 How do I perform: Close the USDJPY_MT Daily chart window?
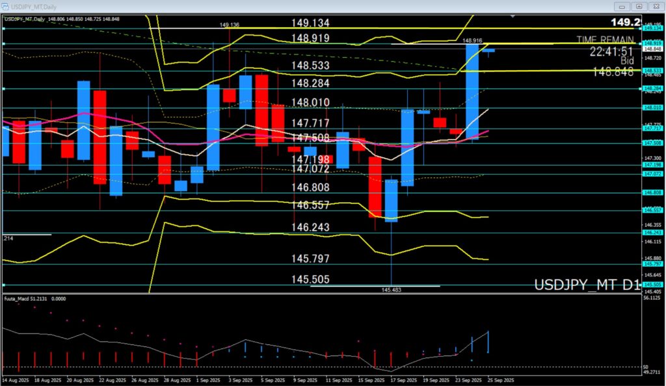[654, 6]
